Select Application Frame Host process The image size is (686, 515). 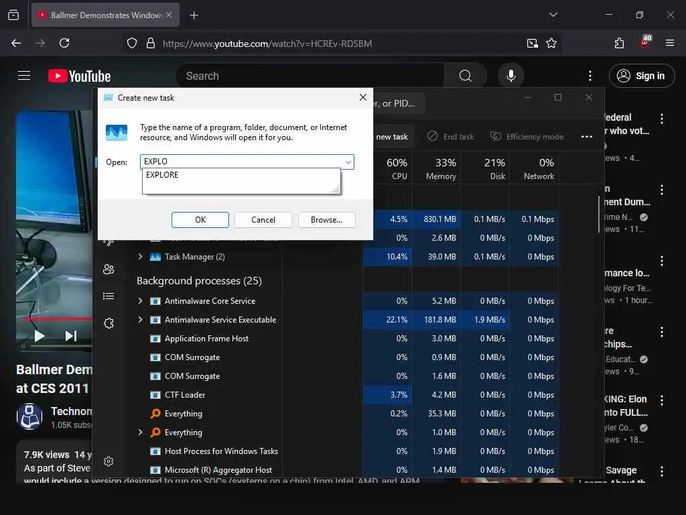point(206,339)
